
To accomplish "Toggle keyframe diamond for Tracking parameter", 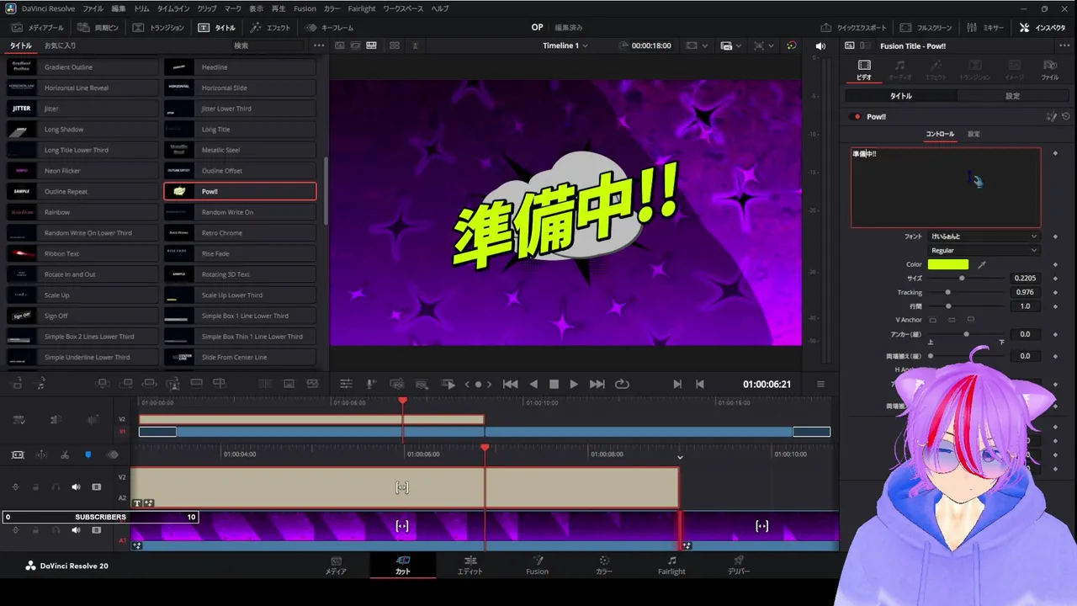I will coord(1055,292).
